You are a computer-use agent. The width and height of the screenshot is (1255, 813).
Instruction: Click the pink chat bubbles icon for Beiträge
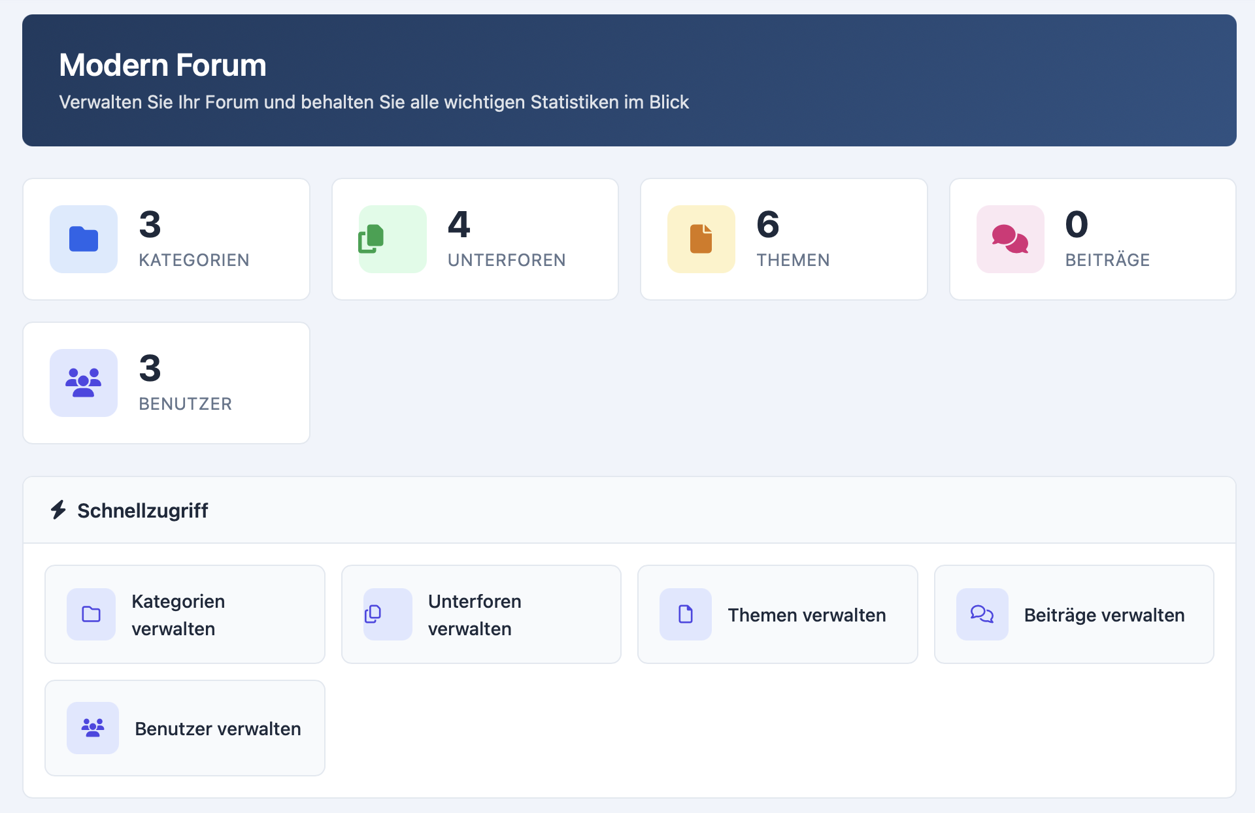coord(1009,239)
